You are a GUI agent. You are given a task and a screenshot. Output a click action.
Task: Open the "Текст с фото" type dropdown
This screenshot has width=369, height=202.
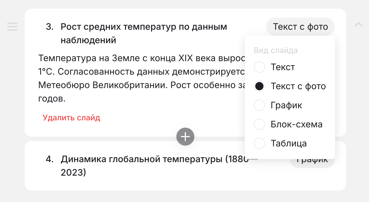click(300, 27)
